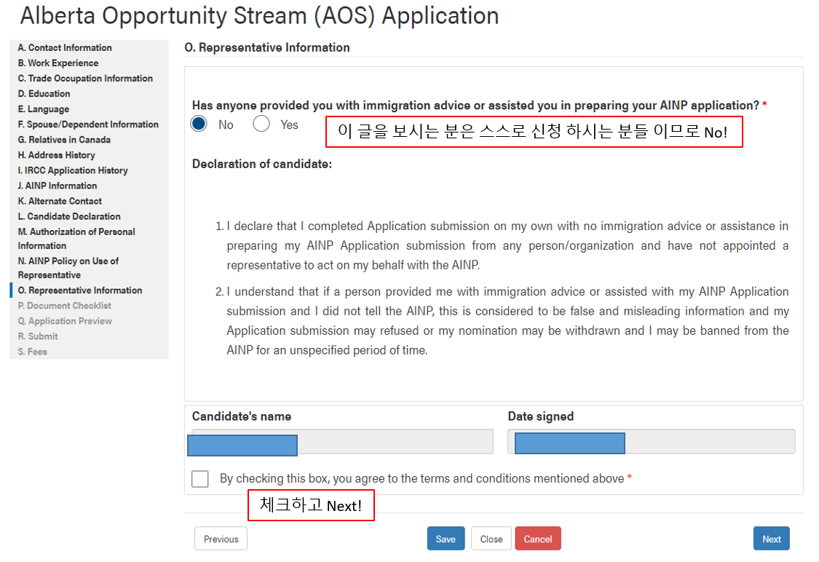Click the 'Declaration of candidate:' heading
This screenshot has height=562, width=819.
[x=261, y=164]
